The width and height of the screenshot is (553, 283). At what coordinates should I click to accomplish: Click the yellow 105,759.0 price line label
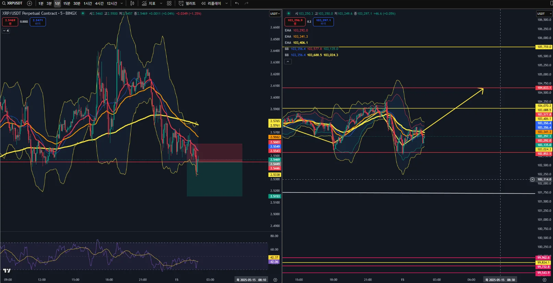(x=544, y=47)
